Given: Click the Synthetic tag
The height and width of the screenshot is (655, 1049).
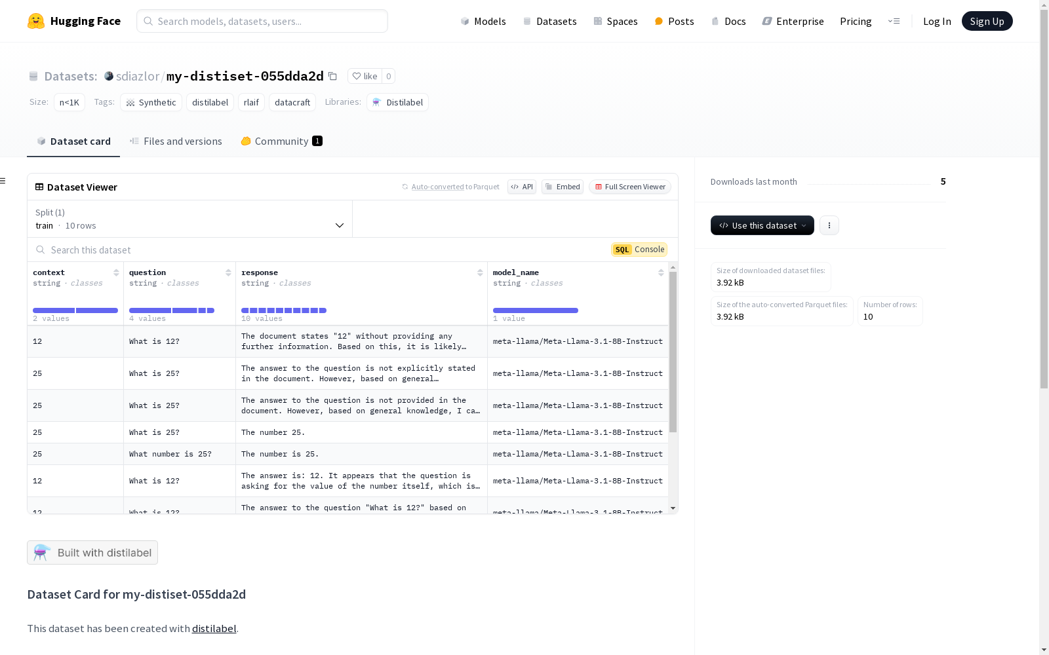Looking at the screenshot, I should [151, 102].
